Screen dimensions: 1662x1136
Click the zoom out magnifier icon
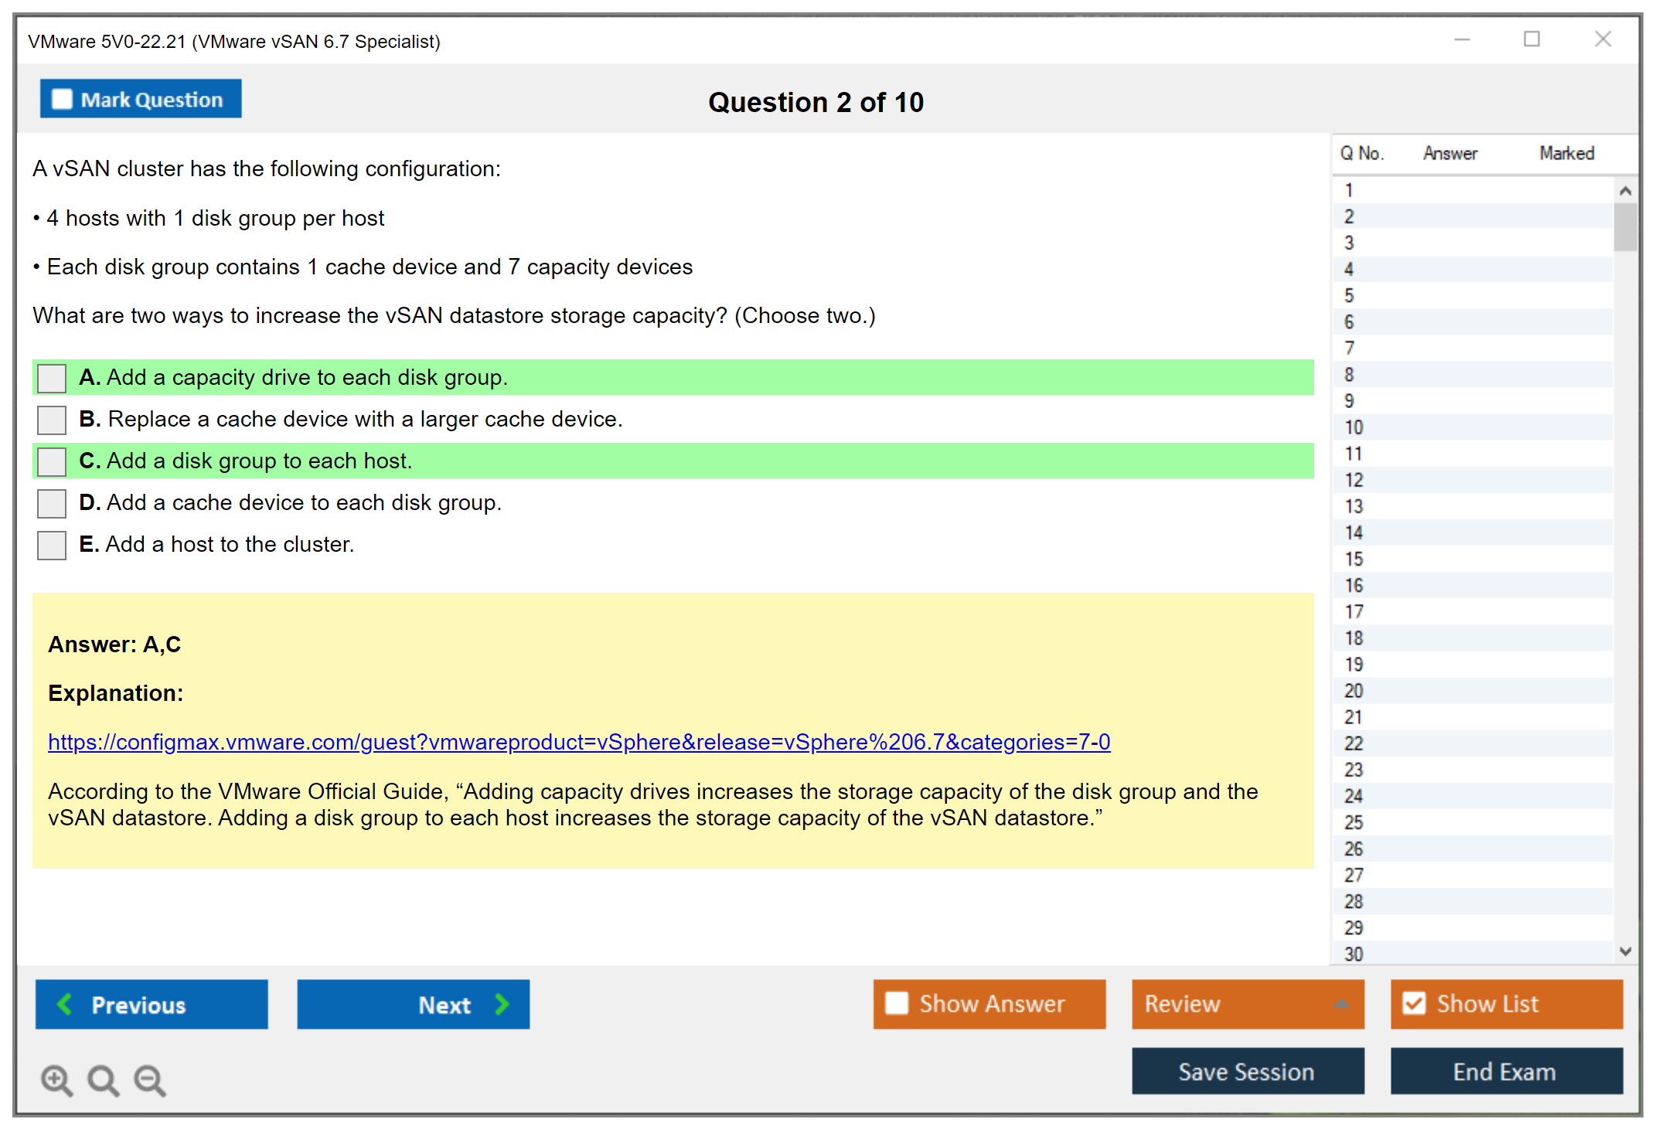(x=150, y=1080)
